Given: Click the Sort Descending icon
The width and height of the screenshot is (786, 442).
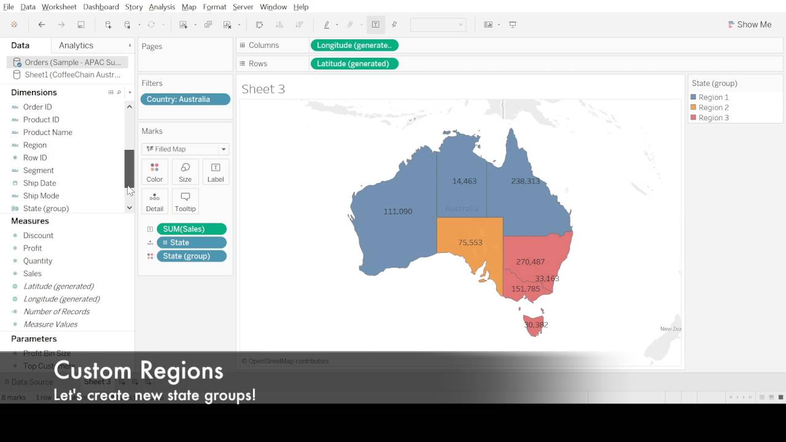Looking at the screenshot, I should (x=299, y=25).
